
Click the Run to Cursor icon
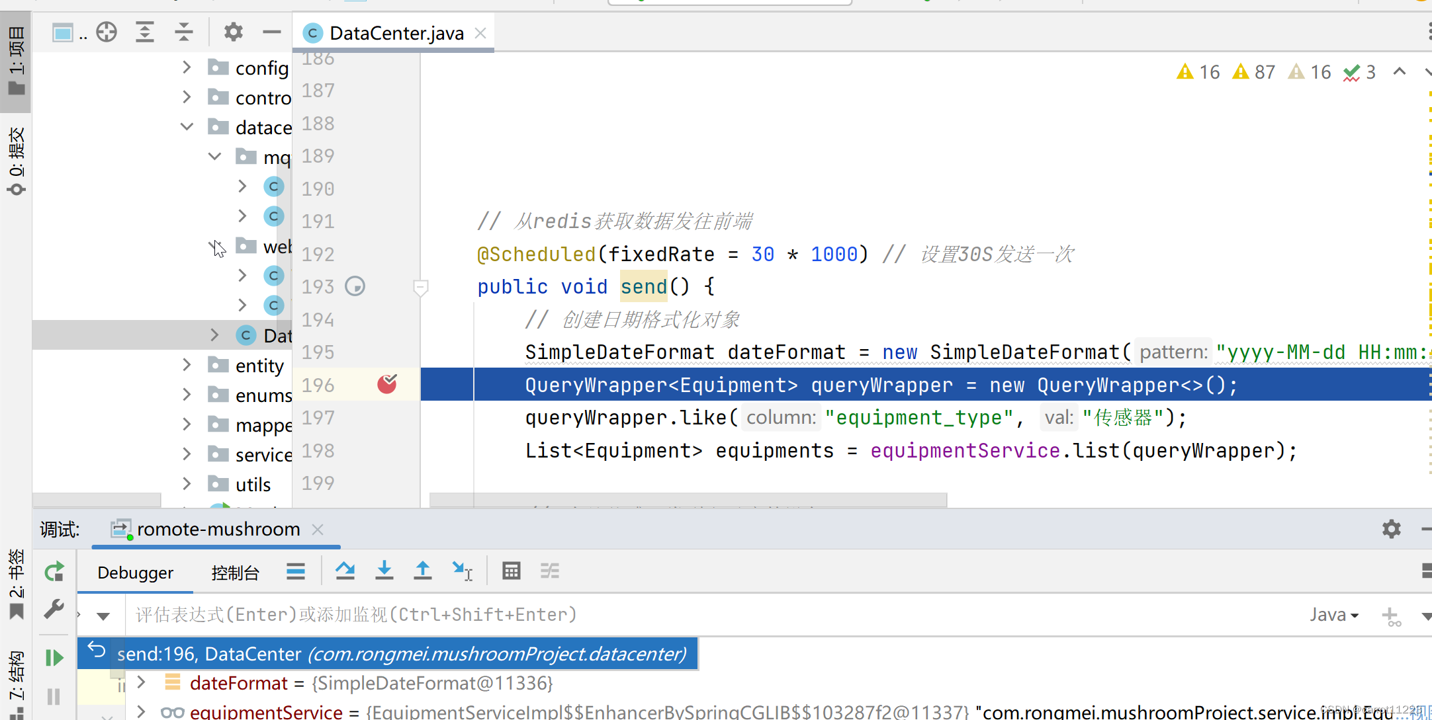462,571
